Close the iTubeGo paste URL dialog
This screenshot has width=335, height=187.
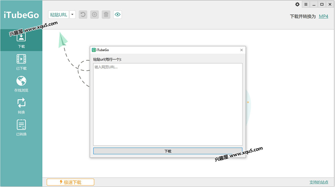(x=241, y=50)
